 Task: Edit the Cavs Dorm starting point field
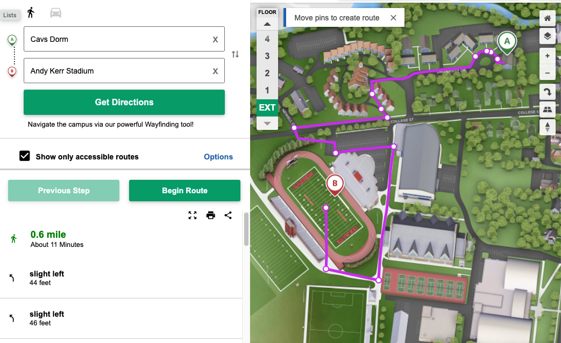[124, 39]
